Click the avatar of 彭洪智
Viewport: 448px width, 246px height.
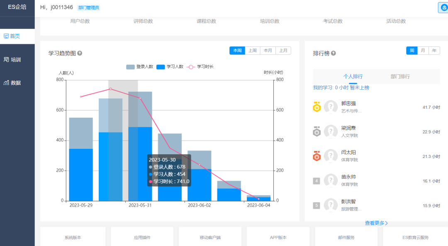(331, 205)
